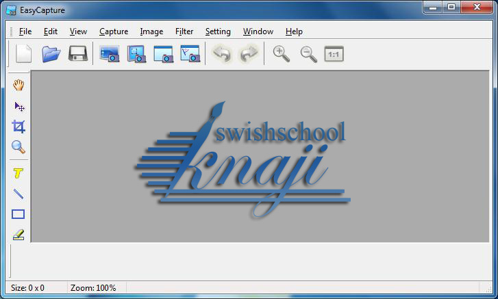Save using the floppy disk icon
Image resolution: width=498 pixels, height=299 pixels.
(x=78, y=54)
